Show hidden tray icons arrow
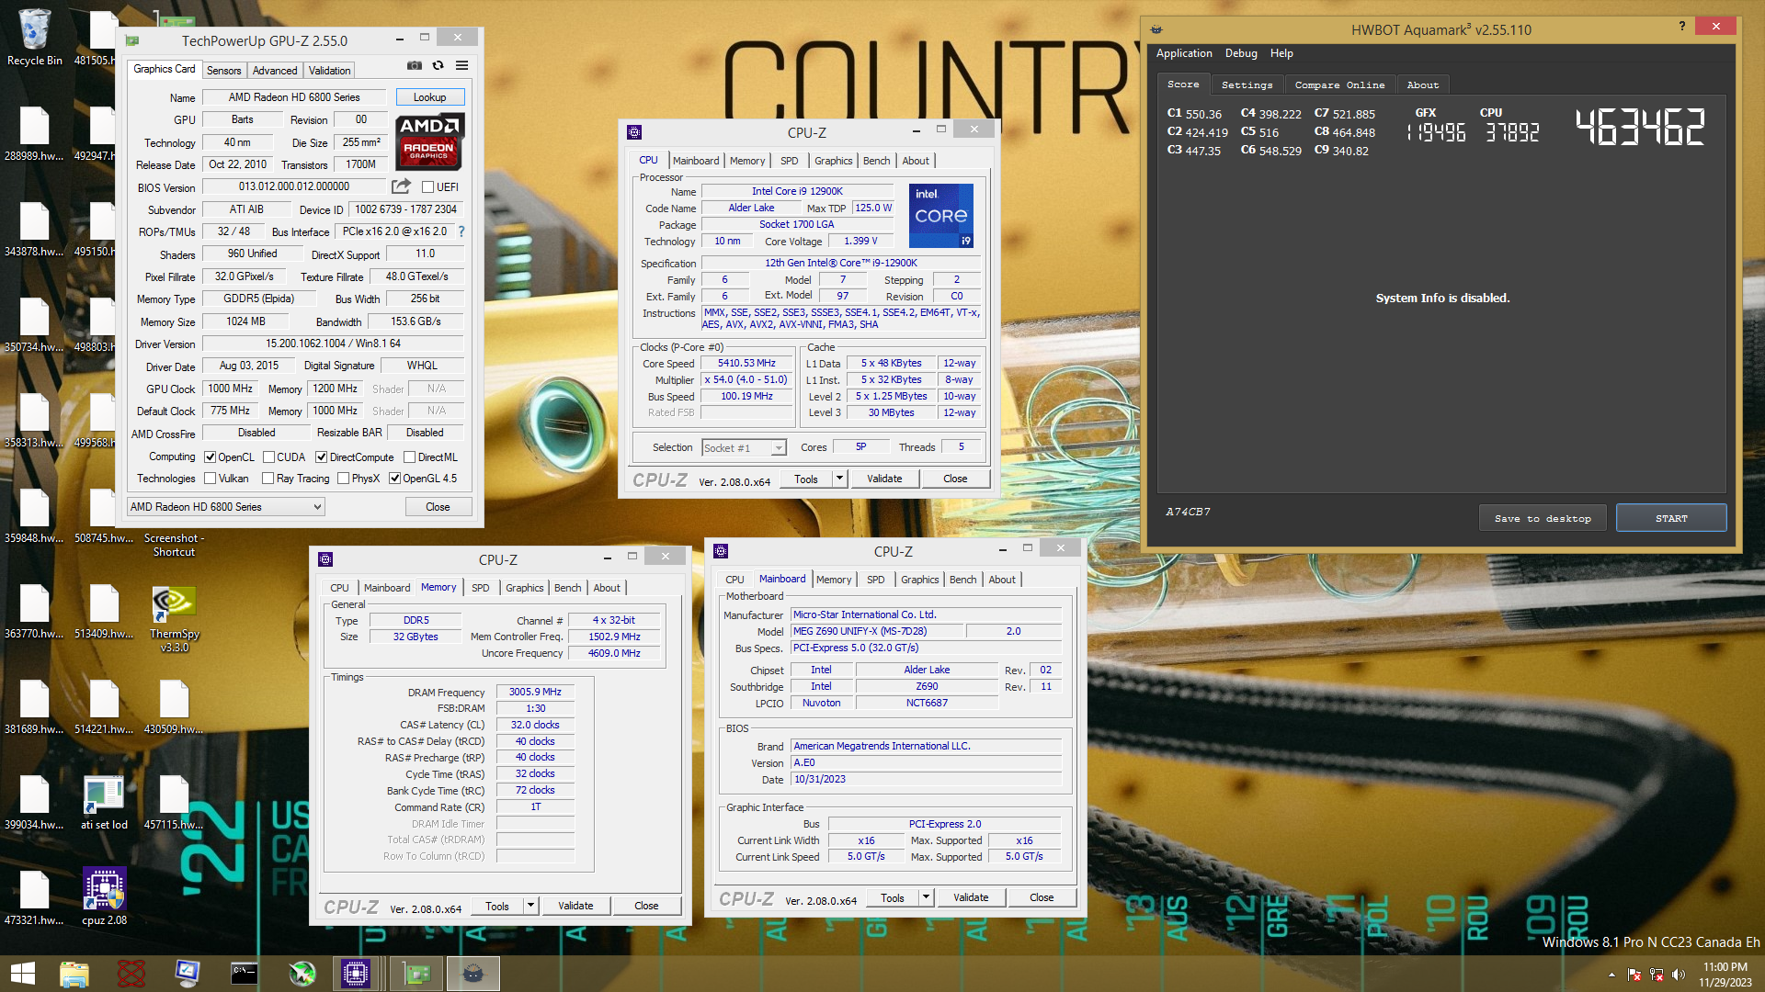The image size is (1765, 992). tap(1611, 975)
